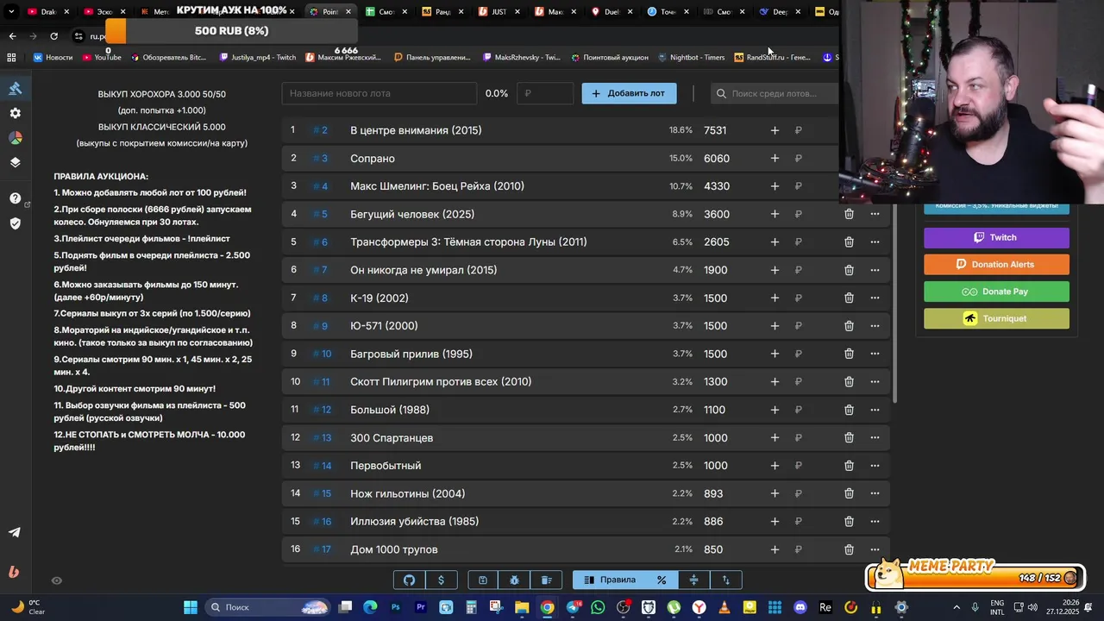Open Discord from the taskbar
1104x621 pixels.
[800, 607]
